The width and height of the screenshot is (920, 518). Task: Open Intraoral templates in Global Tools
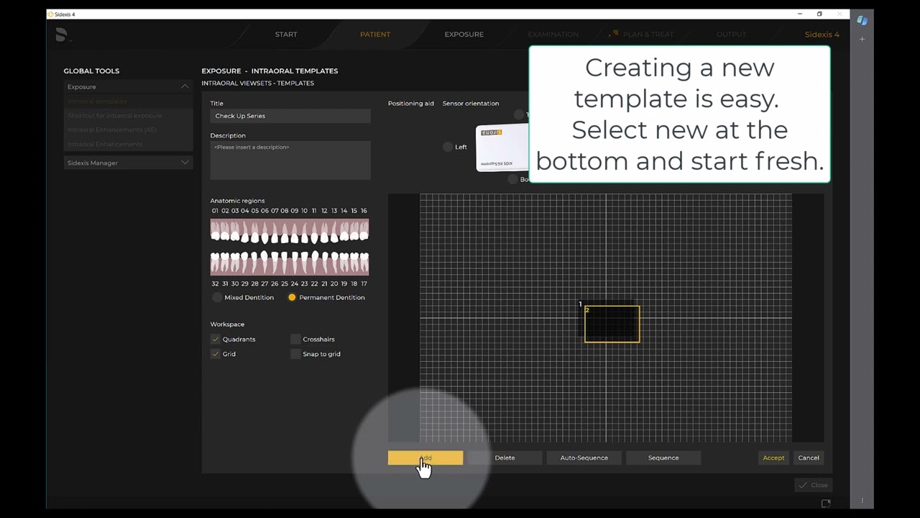(97, 101)
